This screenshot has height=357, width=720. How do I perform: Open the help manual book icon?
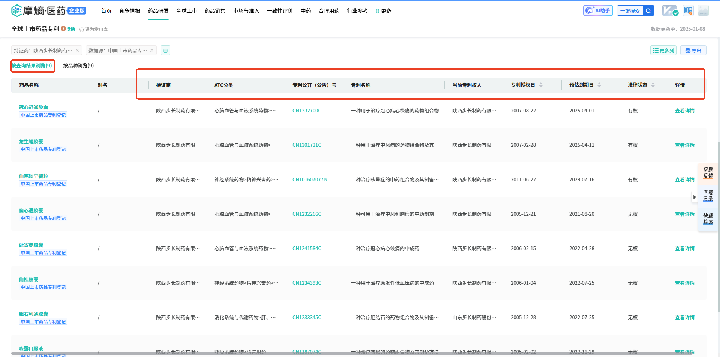click(x=688, y=10)
